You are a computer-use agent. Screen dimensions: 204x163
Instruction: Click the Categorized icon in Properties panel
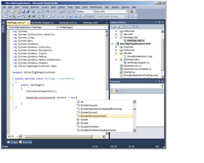pyautogui.click(x=113, y=91)
